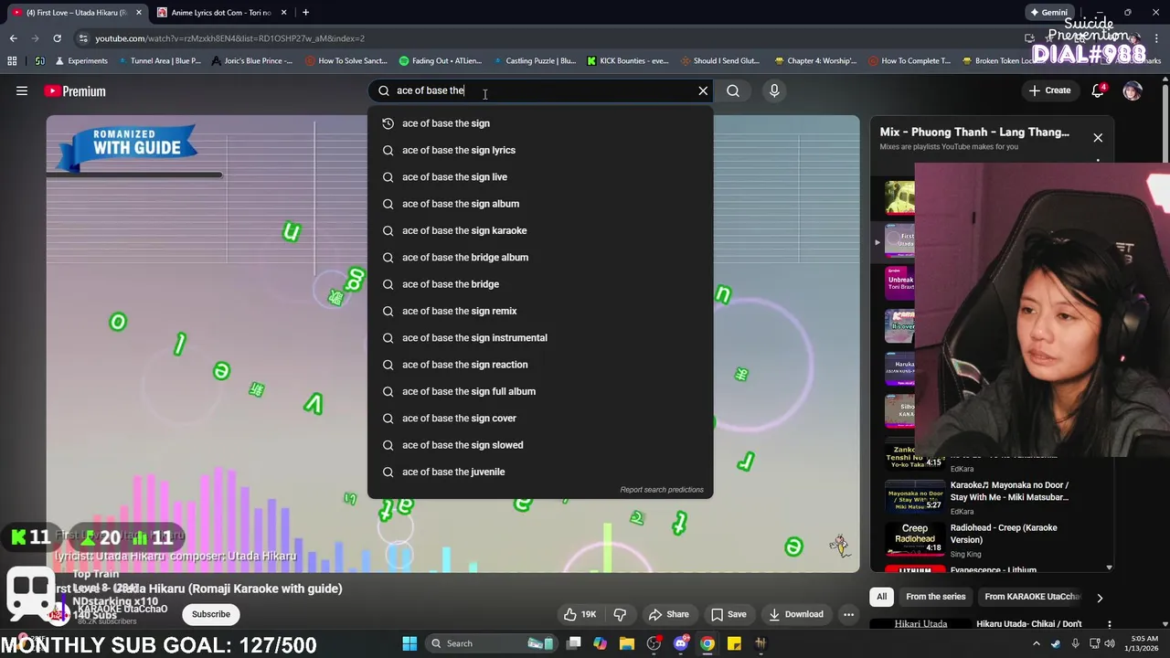The width and height of the screenshot is (1170, 658).
Task: Open Copilot from taskbar
Action: (600, 643)
